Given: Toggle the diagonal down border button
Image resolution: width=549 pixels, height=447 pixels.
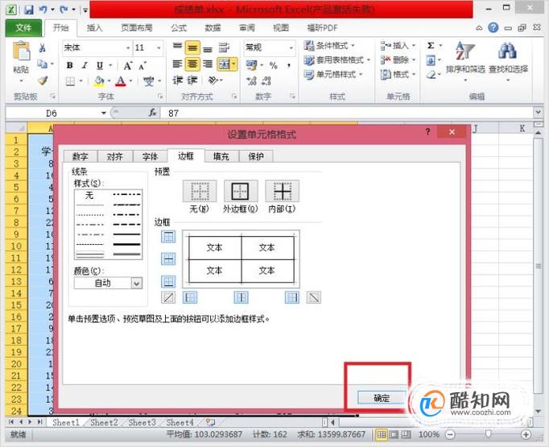Looking at the screenshot, I should (x=314, y=298).
